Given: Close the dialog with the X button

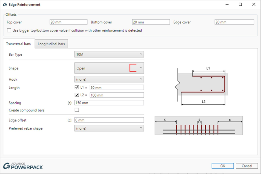Looking at the screenshot, I should click(254, 4).
